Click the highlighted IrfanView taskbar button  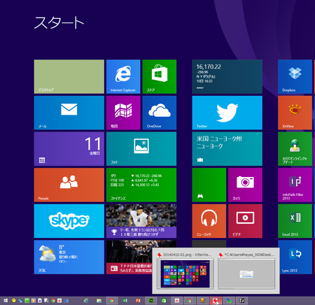click(216, 301)
